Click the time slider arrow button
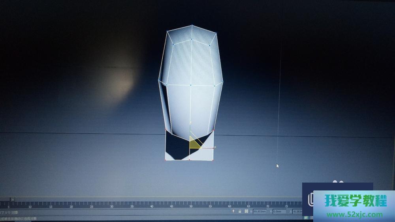Viewport: 395px width, 222px height. click(x=13, y=200)
